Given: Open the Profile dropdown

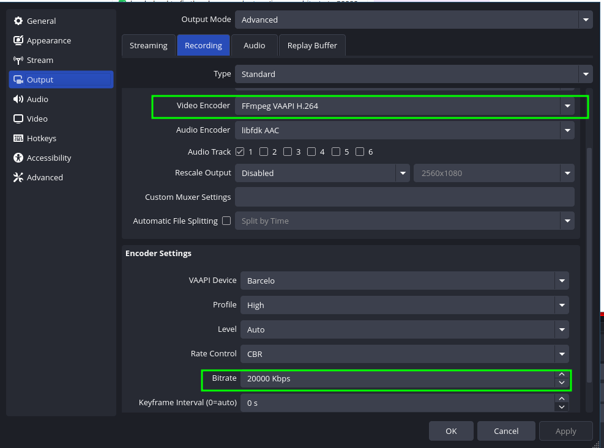Looking at the screenshot, I should point(405,305).
